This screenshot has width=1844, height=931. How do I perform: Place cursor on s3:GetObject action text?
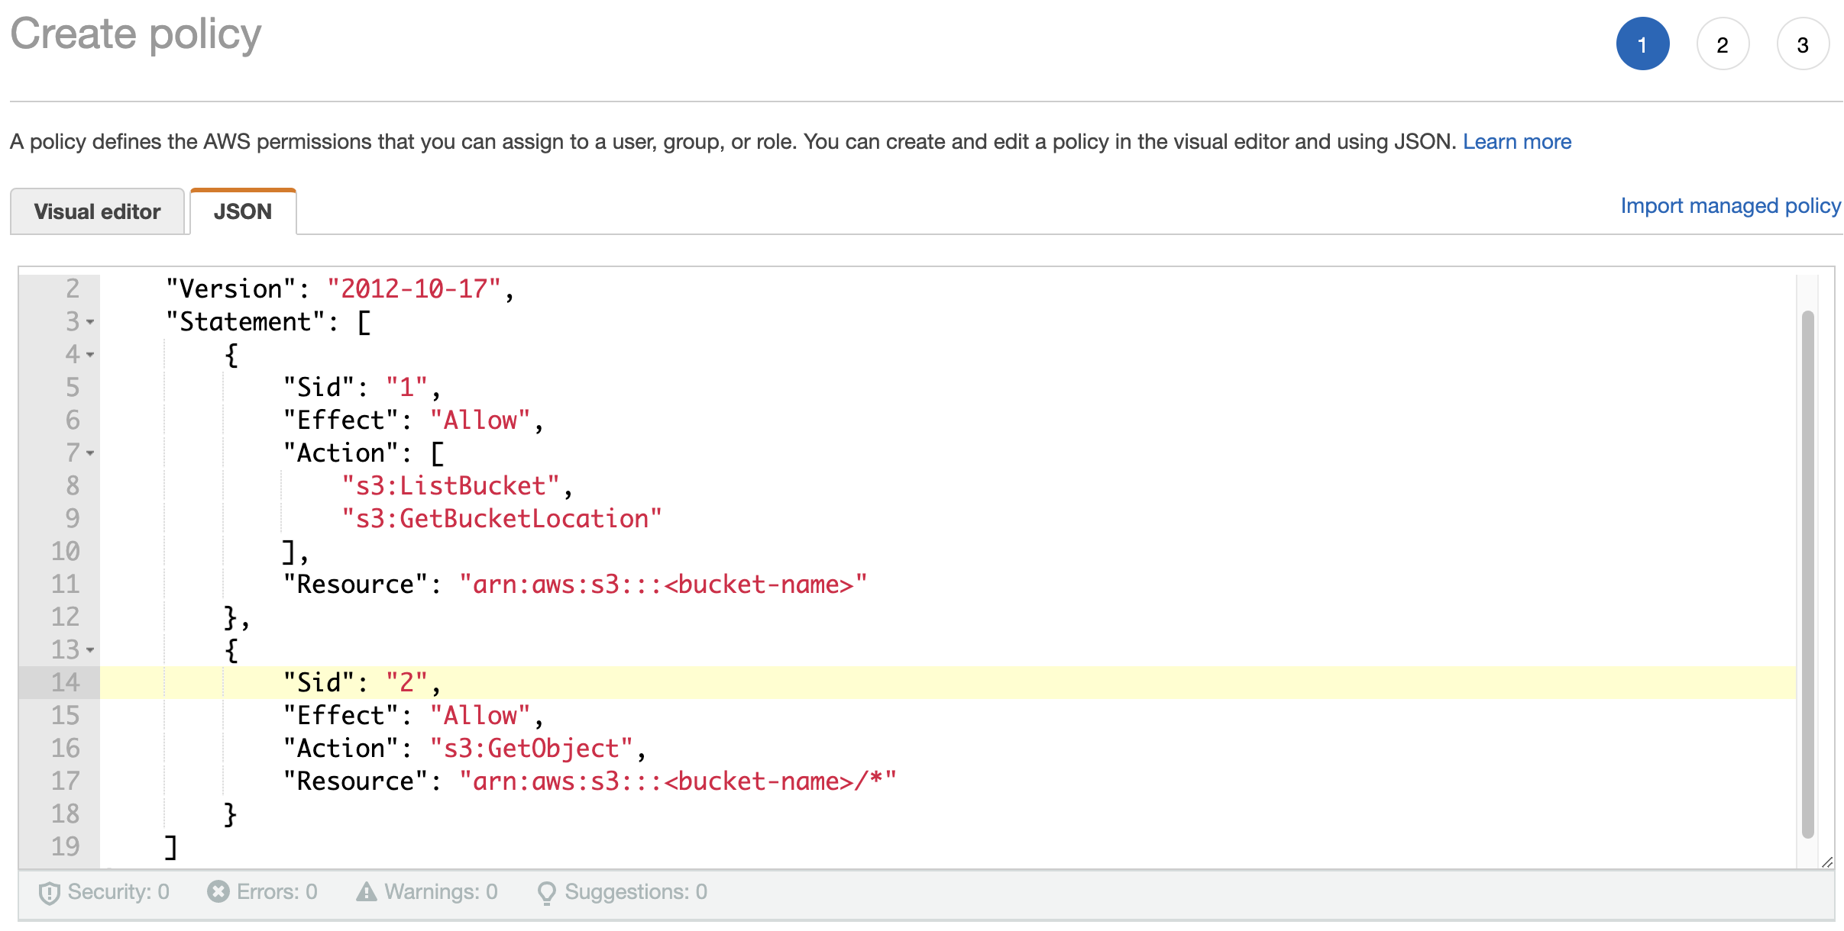tap(532, 749)
